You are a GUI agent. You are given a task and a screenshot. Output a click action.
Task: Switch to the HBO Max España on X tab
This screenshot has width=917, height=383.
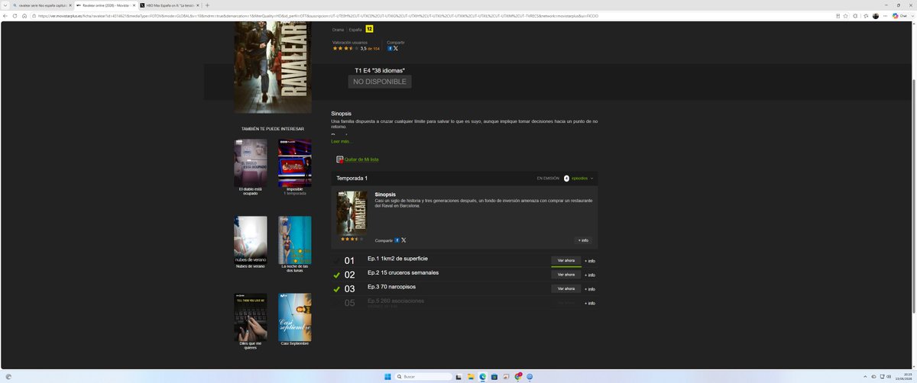pos(168,5)
